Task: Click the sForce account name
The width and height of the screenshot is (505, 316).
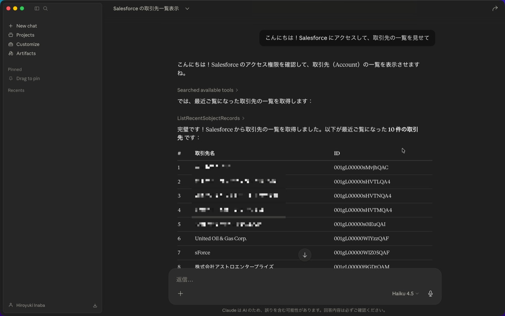Action: 202,252
